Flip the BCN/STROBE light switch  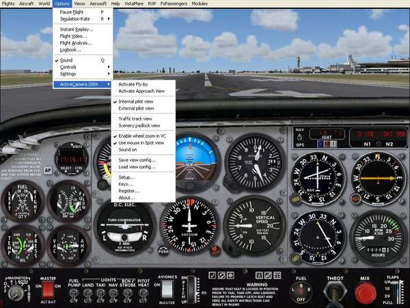click(127, 296)
